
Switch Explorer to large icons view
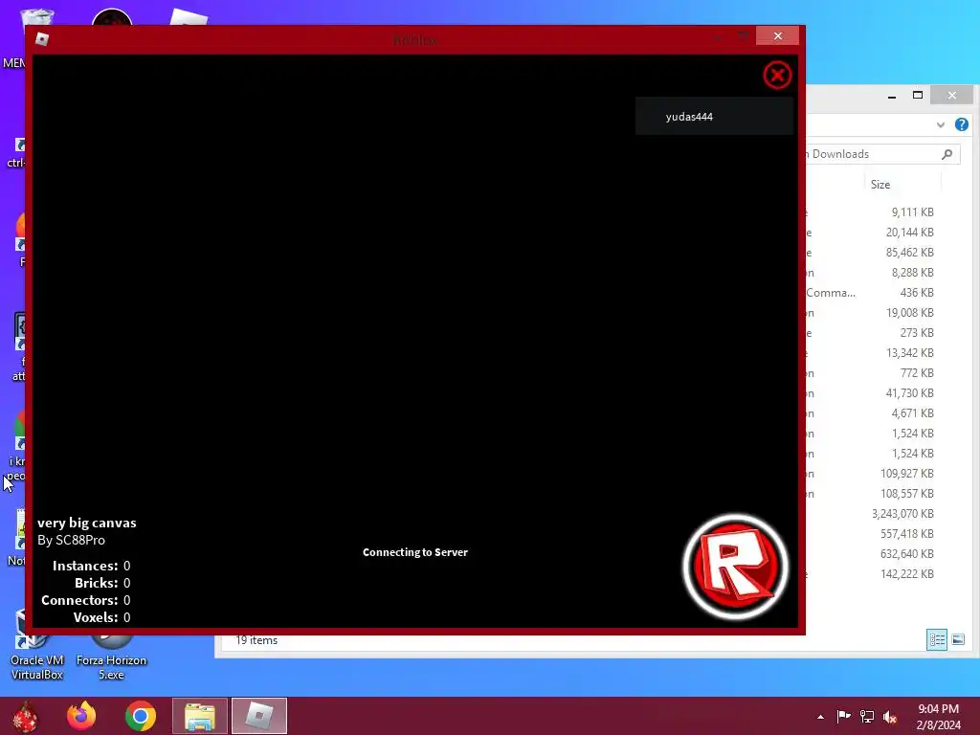957,639
